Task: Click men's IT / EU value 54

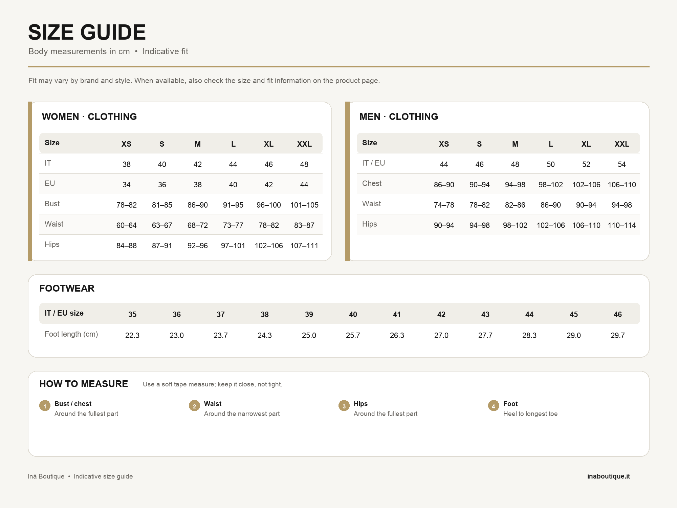Action: tap(622, 164)
